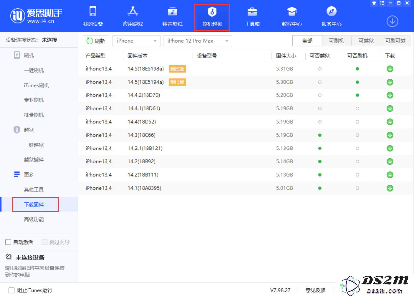Open 工具箱 toolbox icon
This screenshot has height=297, width=414.
click(x=252, y=12)
